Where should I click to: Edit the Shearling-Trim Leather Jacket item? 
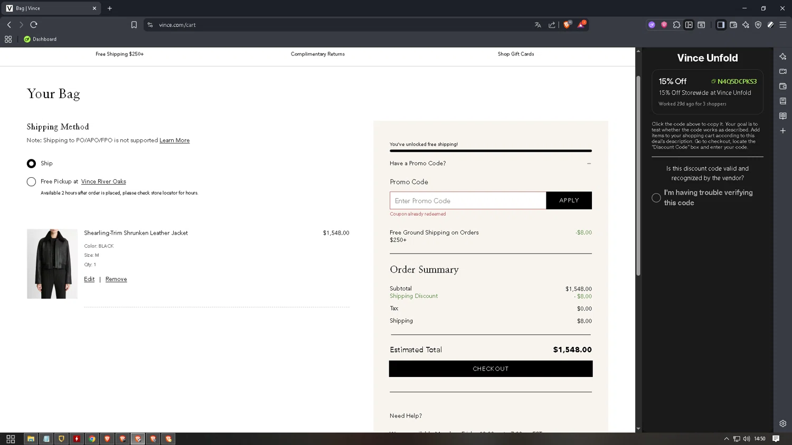click(89, 279)
